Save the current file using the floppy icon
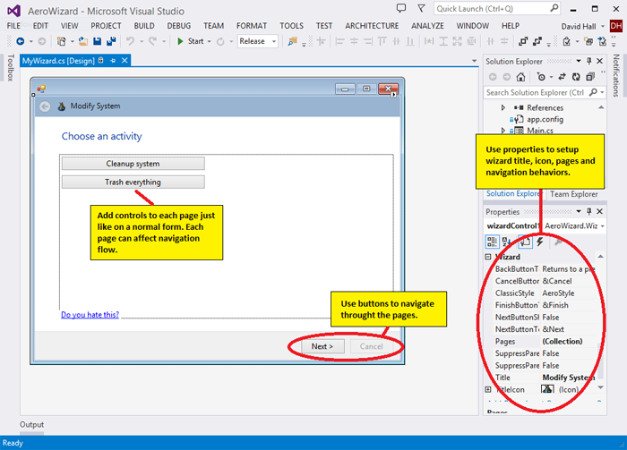 pos(97,41)
